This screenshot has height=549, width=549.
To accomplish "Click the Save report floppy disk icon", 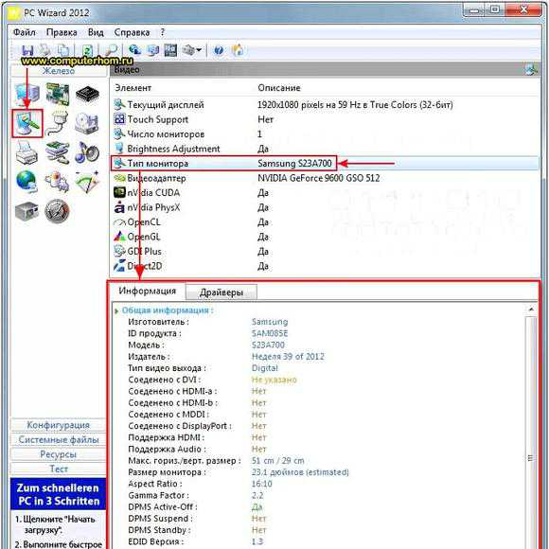I will pos(27,50).
